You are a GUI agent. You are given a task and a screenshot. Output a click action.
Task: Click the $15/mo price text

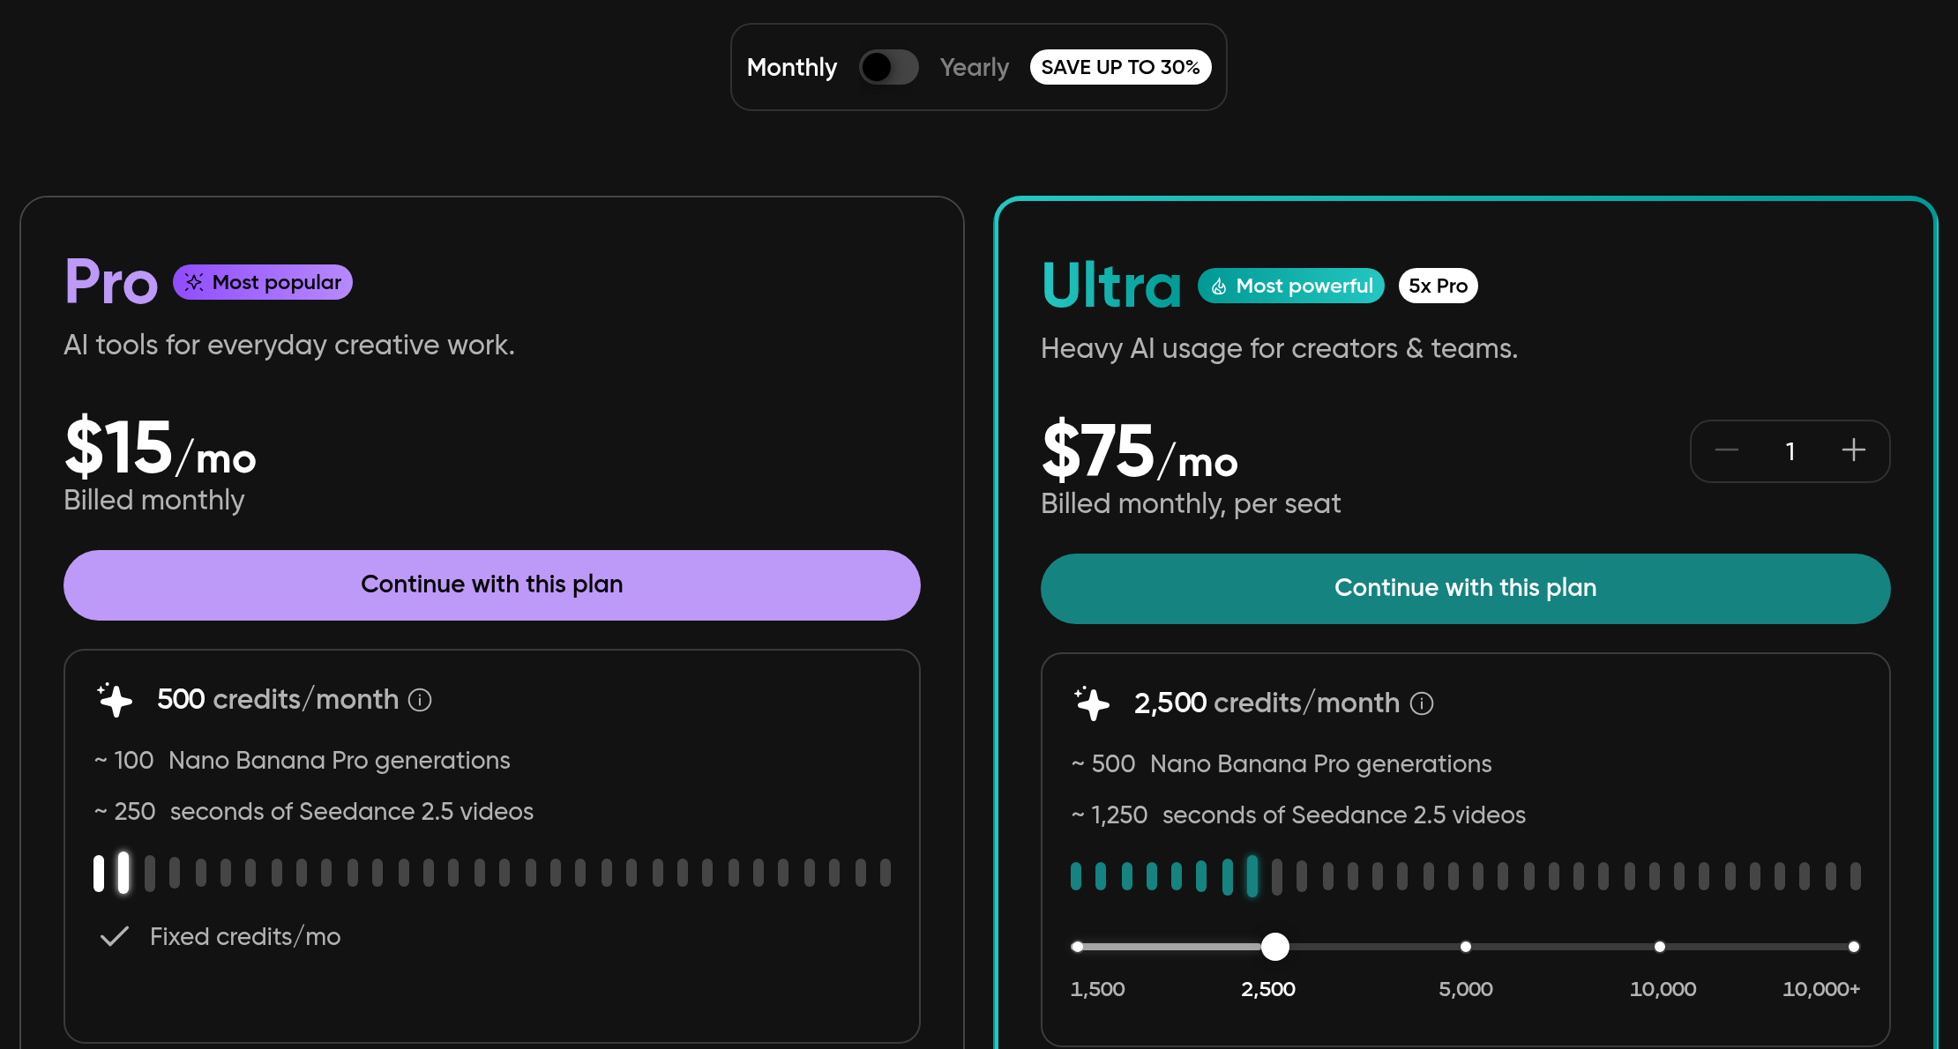161,447
